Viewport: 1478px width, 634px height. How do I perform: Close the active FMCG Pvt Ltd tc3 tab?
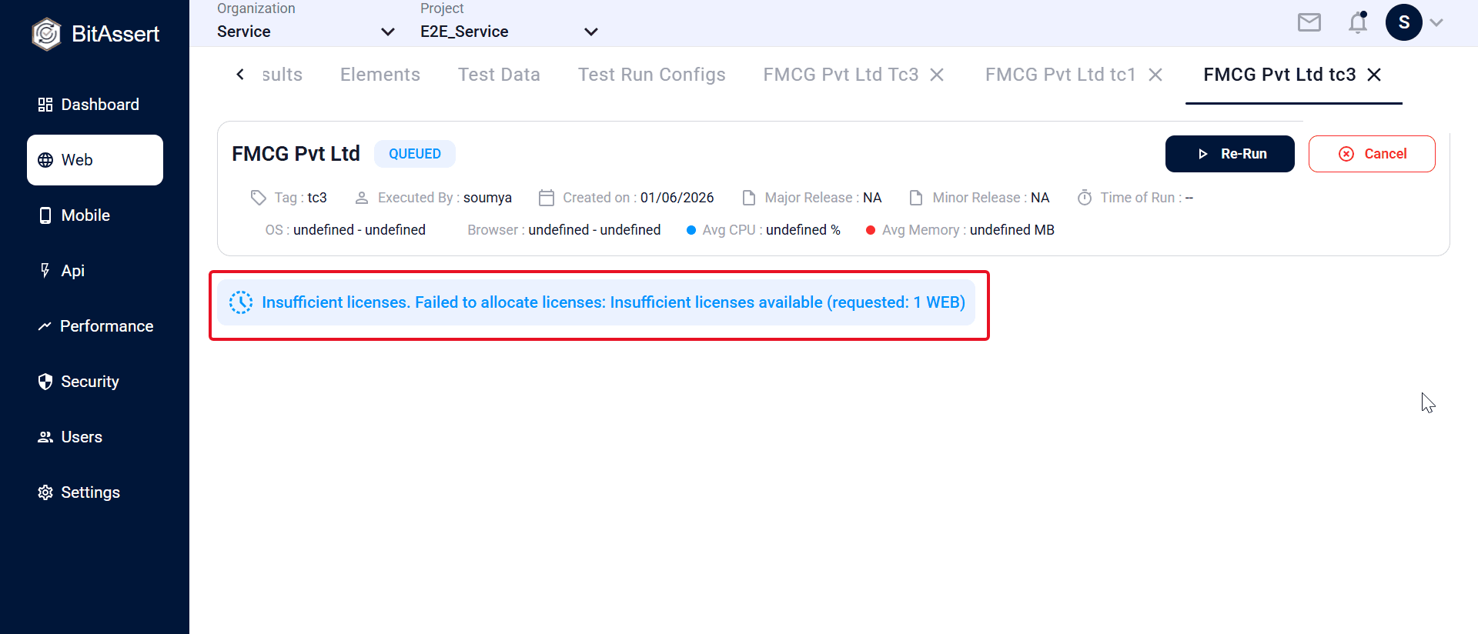(x=1374, y=75)
